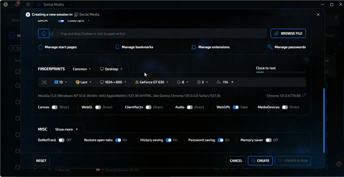Click the Windows logo icon in fingerprint bar

point(56,82)
